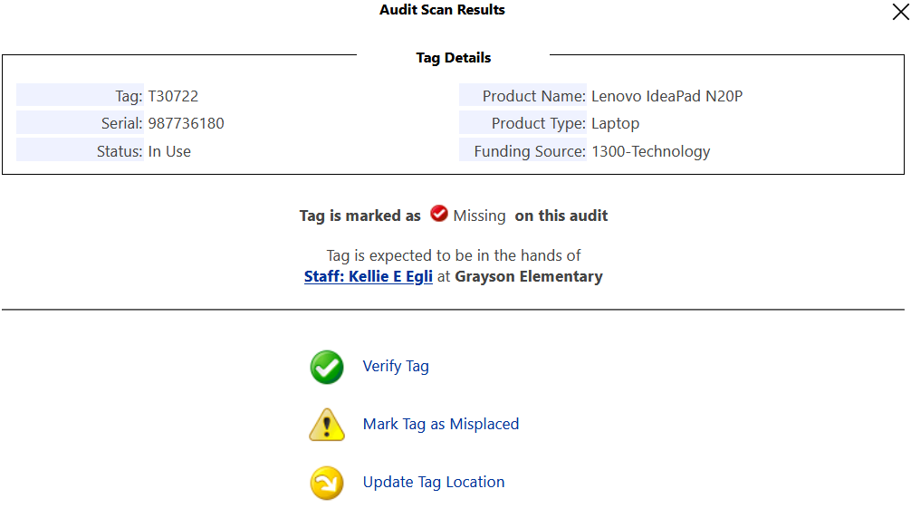The image size is (911, 508).
Task: Close the Audit Scan Results dialog
Action: (x=900, y=11)
